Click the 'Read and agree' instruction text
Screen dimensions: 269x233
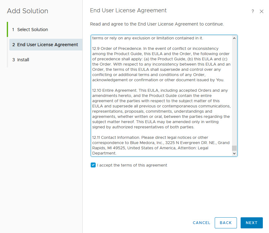click(x=157, y=24)
